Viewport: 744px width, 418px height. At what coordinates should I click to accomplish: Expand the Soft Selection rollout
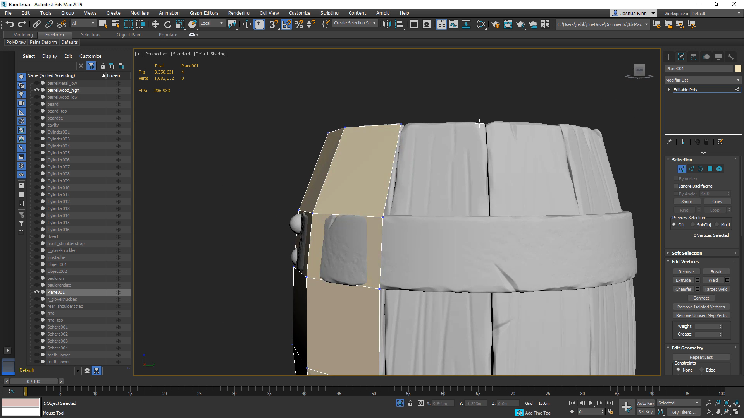687,253
